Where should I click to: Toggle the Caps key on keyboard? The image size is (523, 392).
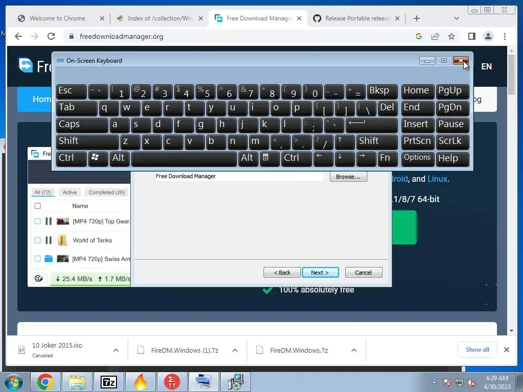tap(82, 125)
